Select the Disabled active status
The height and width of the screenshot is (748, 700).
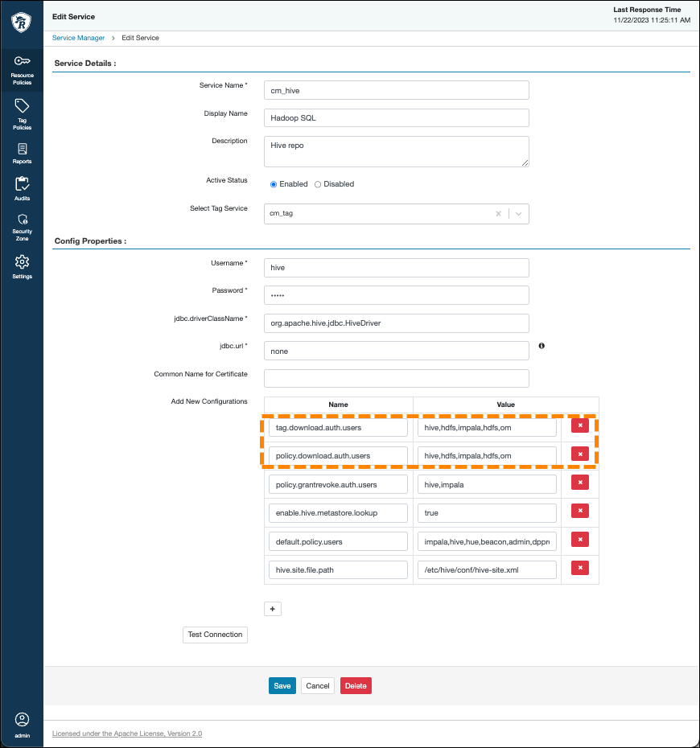click(x=318, y=184)
